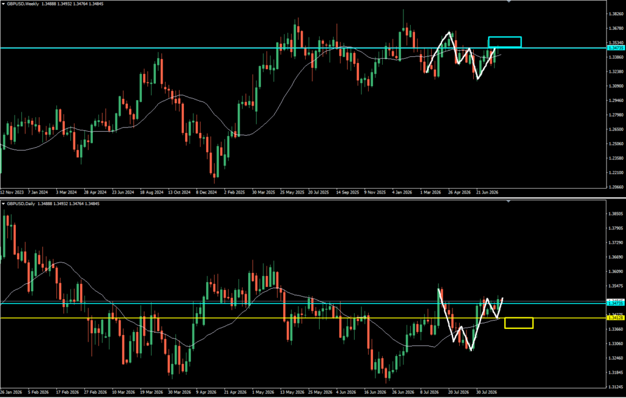
Task: Click the 23 Jun 2024 date label
Action: pos(123,192)
